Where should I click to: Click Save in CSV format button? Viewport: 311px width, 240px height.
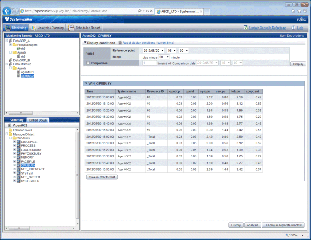(102, 177)
